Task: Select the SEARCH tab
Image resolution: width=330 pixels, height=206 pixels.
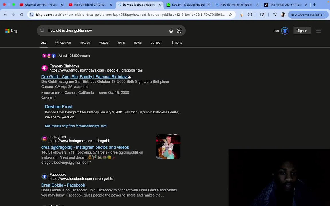Action: 63,43
